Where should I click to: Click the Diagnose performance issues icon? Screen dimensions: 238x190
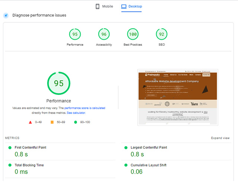(x=6, y=15)
